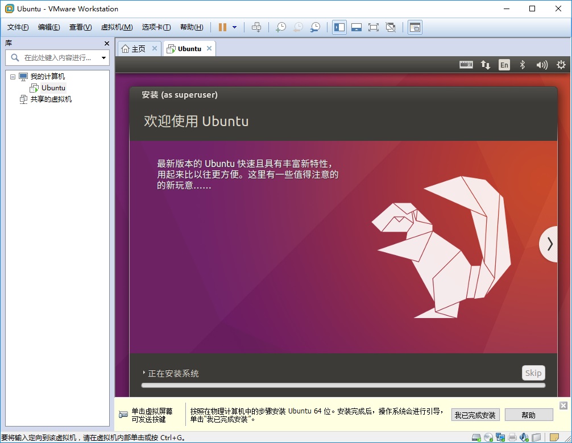Click the keyboard hint icon in yellow bar
572x443 pixels.
(x=123, y=415)
